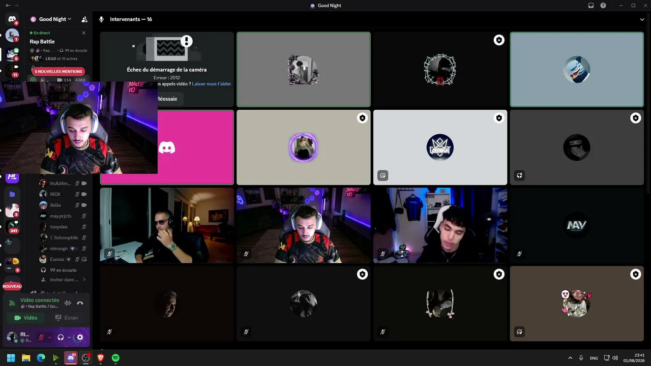Open the Laisse-nous t'aider help link
The image size is (651, 366).
coord(212,84)
